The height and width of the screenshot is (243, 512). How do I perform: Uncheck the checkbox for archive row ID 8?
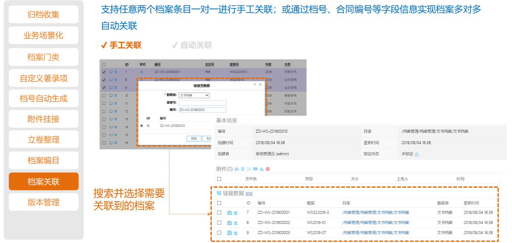click(104, 80)
